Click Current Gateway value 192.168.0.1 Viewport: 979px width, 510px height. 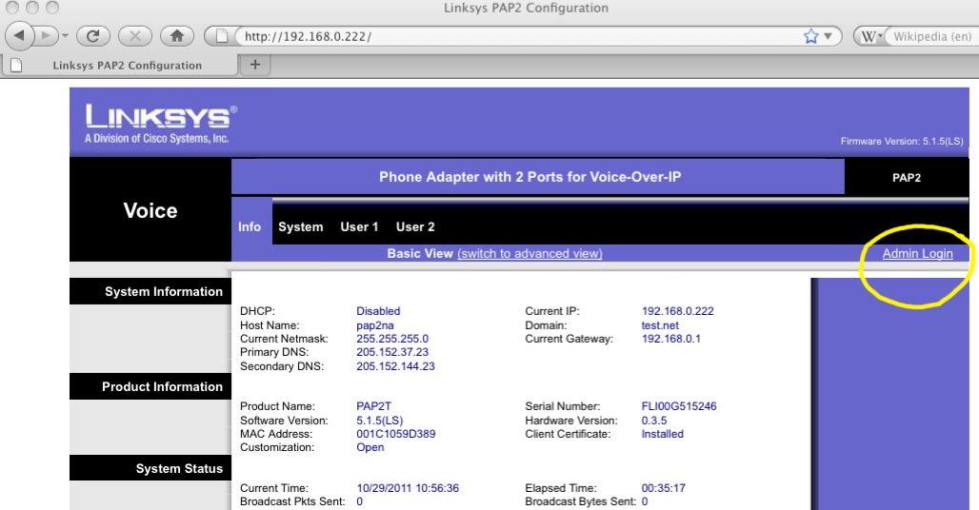671,339
